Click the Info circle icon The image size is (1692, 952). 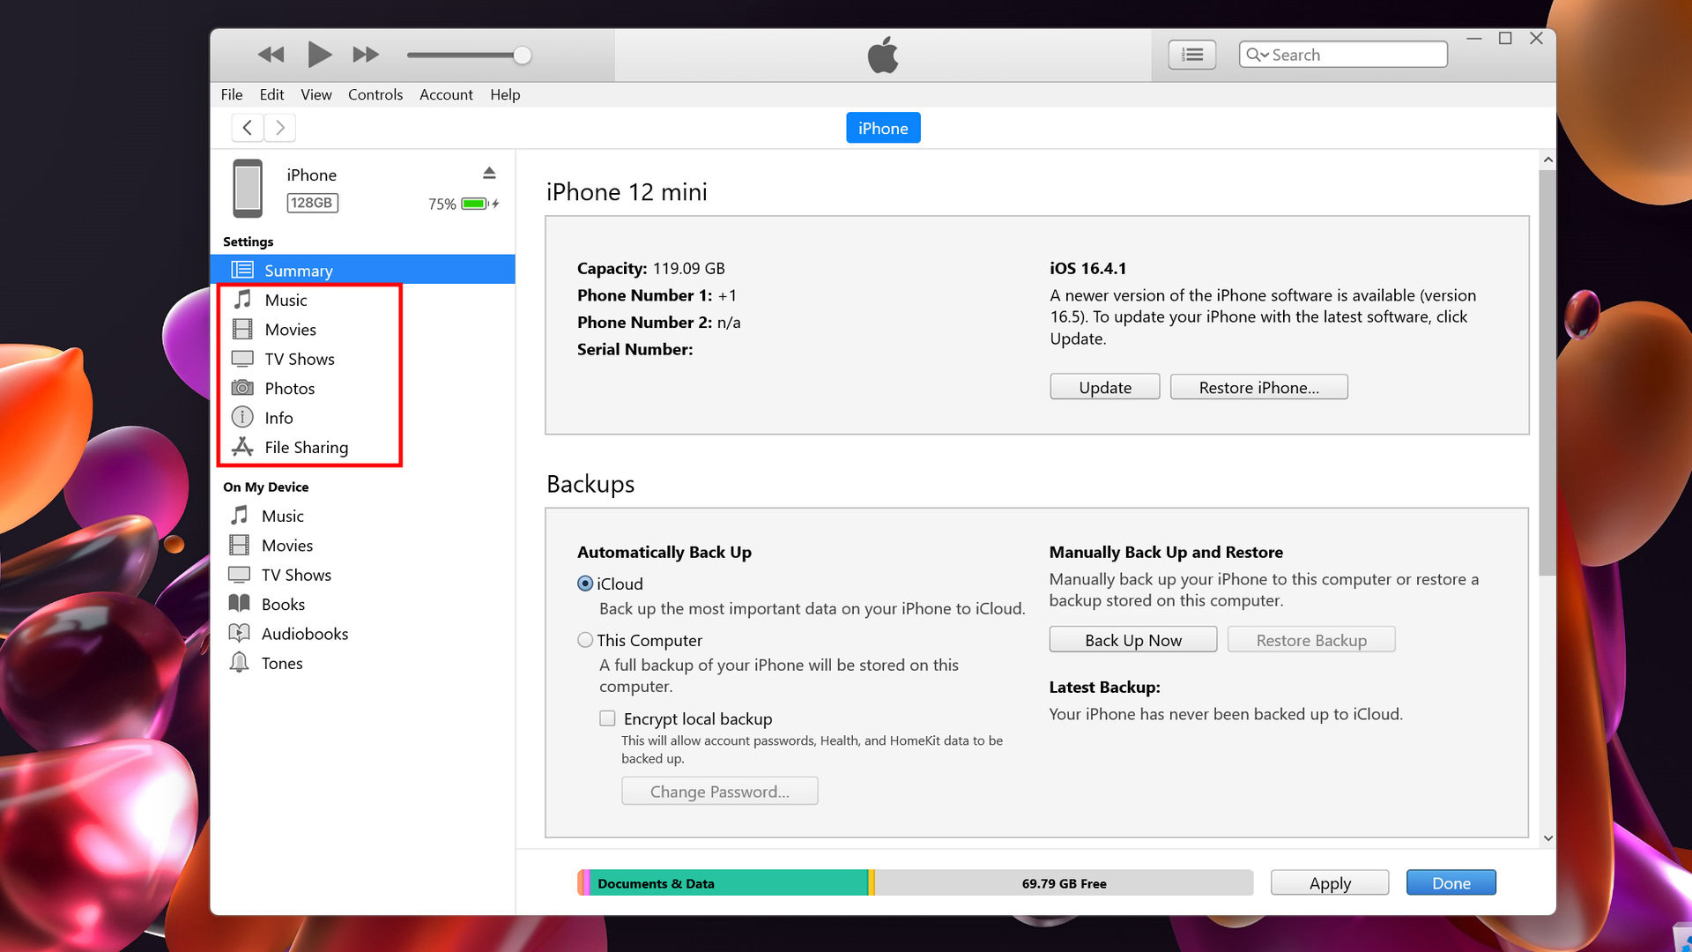click(242, 417)
